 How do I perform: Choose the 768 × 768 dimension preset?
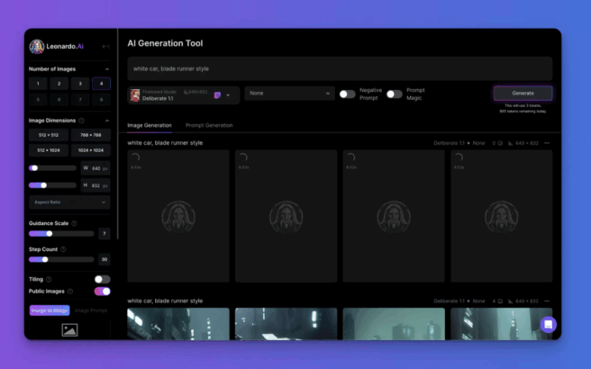coord(91,135)
